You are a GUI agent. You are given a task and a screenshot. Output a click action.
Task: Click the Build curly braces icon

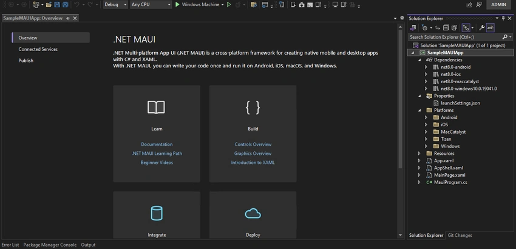253,107
